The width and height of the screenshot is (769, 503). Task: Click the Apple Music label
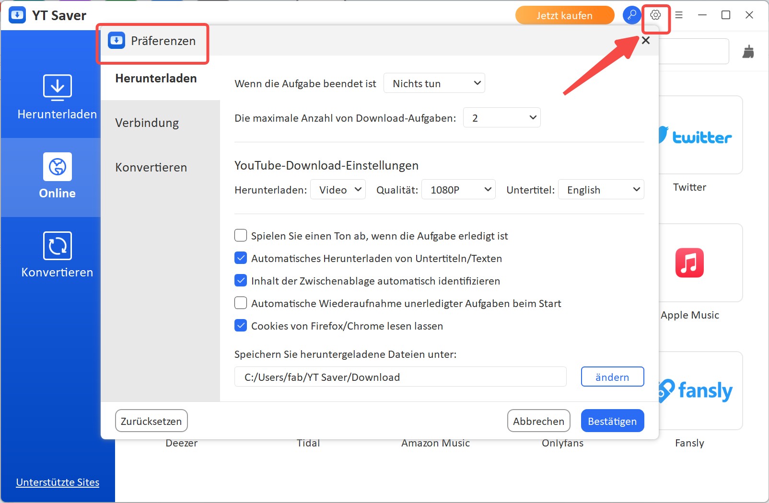690,315
